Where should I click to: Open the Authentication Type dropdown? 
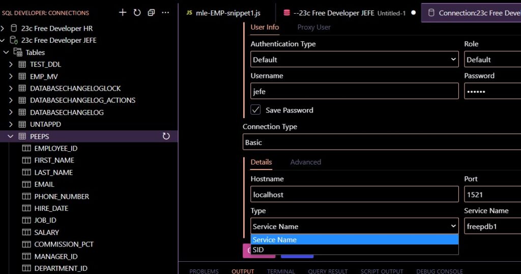pos(354,60)
